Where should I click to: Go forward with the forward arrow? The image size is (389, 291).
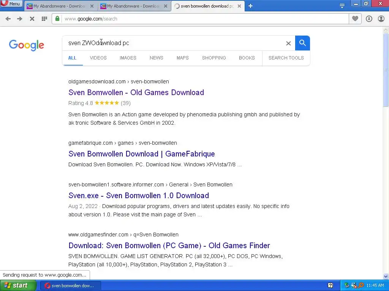coord(20,19)
